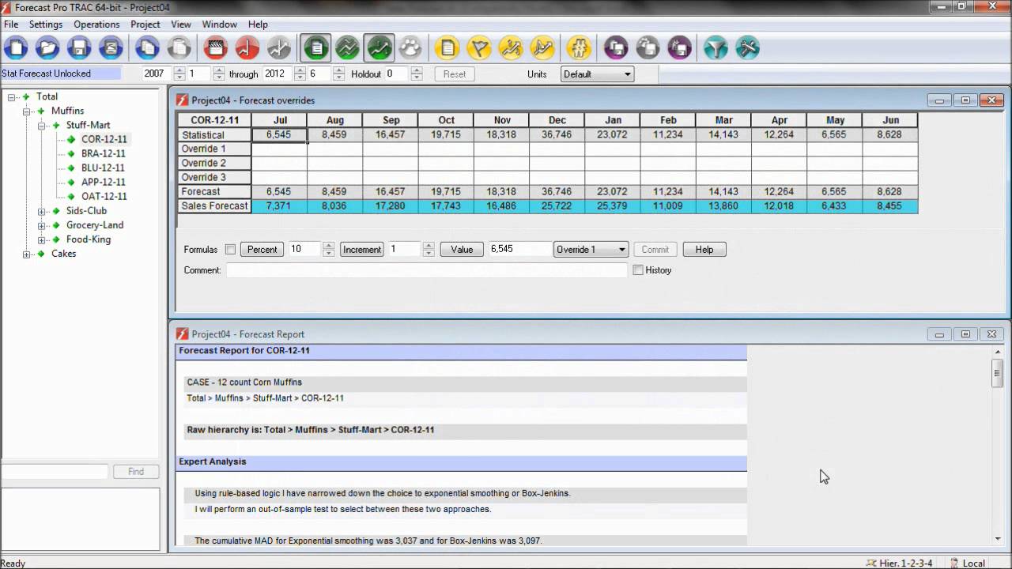Click the greyed-out Paste icon
Image resolution: width=1012 pixels, height=569 pixels.
click(179, 48)
